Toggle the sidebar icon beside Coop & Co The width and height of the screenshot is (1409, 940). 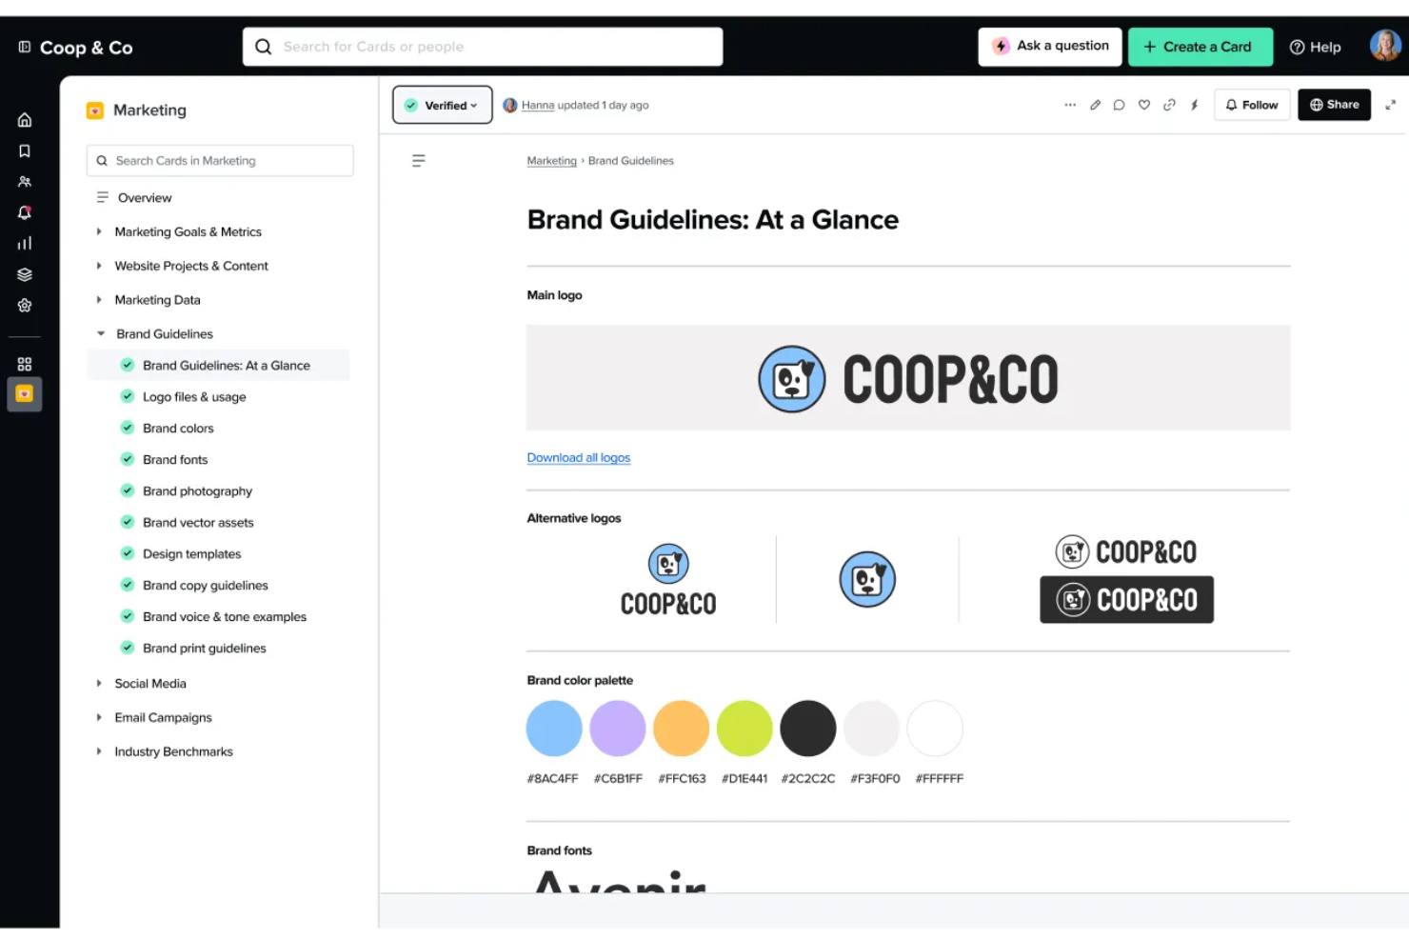(x=25, y=47)
